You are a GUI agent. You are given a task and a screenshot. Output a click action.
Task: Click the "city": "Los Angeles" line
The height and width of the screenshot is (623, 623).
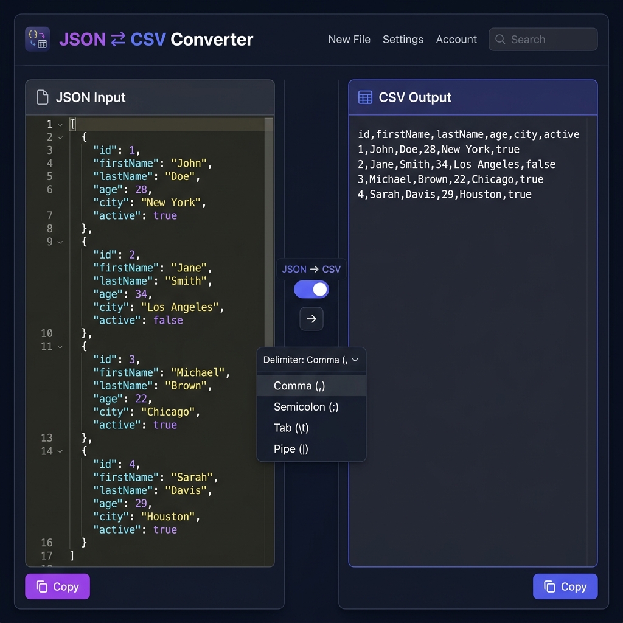tap(159, 307)
